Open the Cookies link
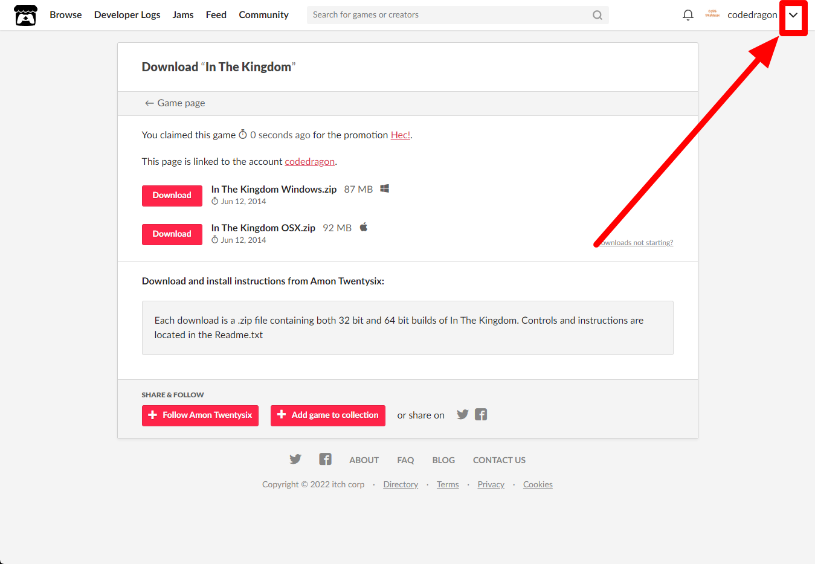 click(x=538, y=484)
